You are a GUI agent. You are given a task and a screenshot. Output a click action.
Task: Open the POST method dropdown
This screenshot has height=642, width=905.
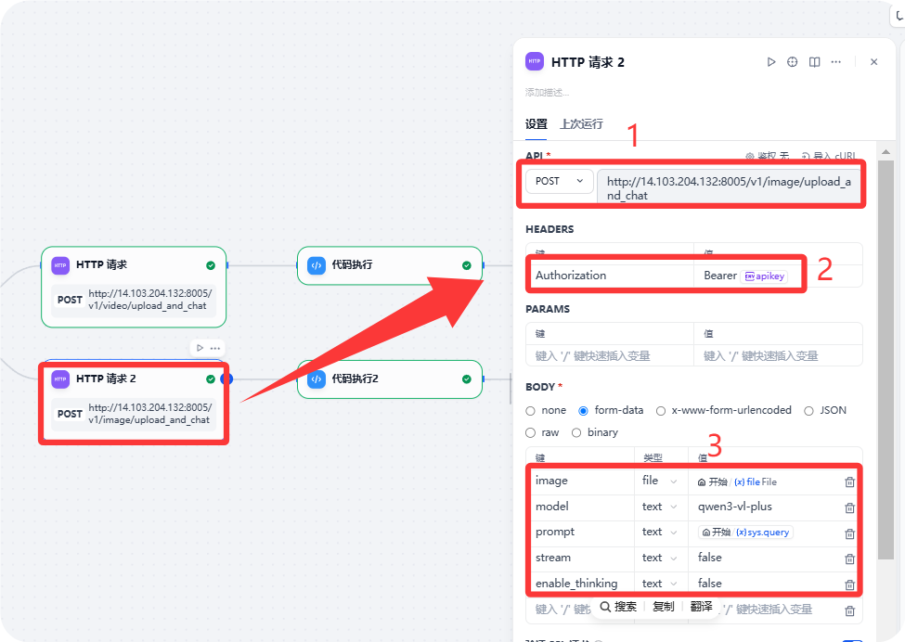click(x=560, y=181)
